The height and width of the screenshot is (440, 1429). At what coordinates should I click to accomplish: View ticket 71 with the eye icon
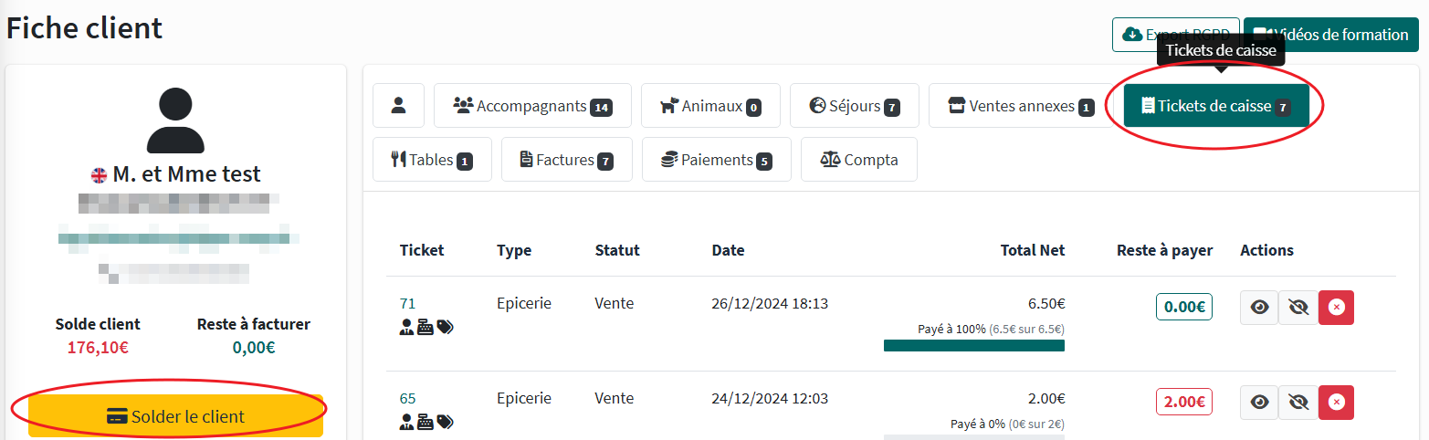[1259, 308]
